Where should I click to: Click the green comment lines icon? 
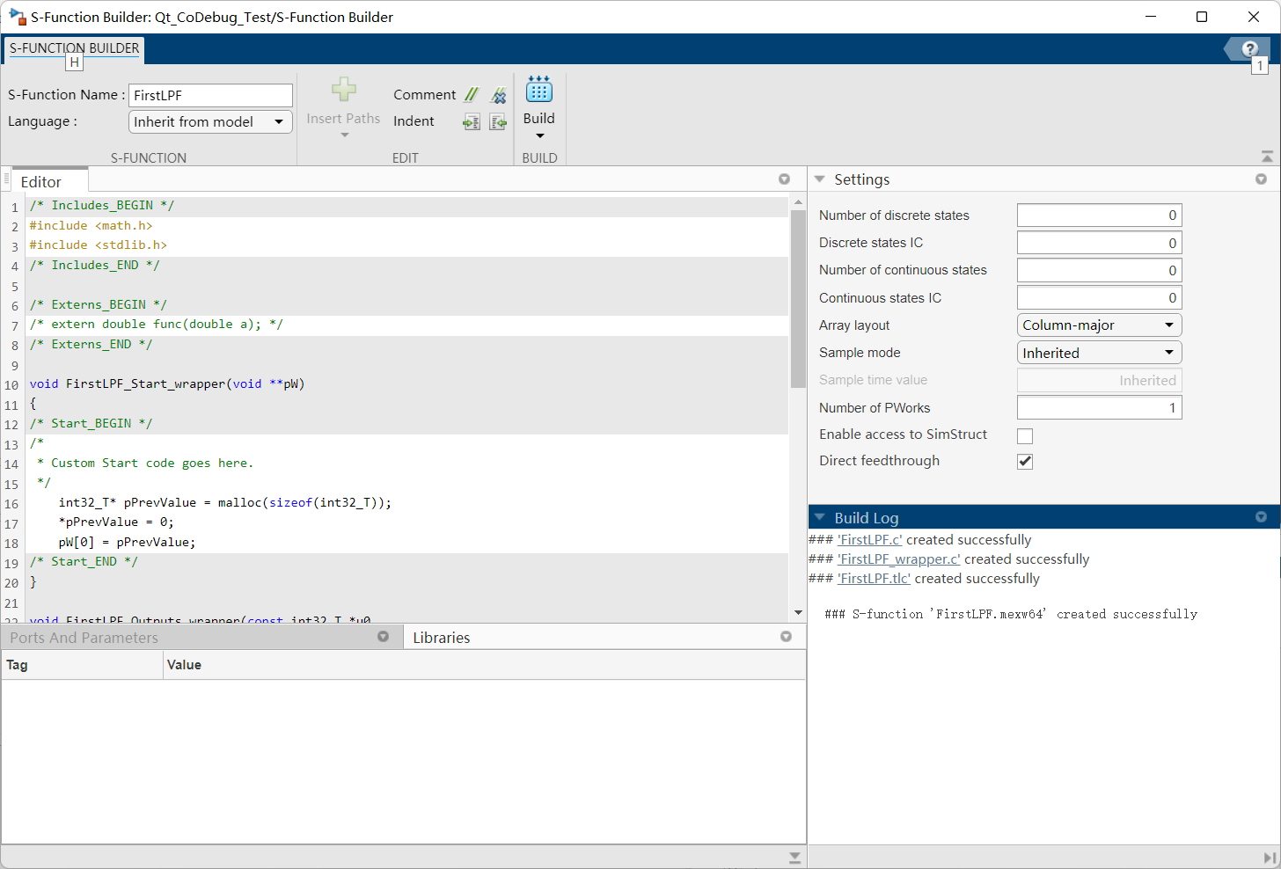(x=472, y=95)
